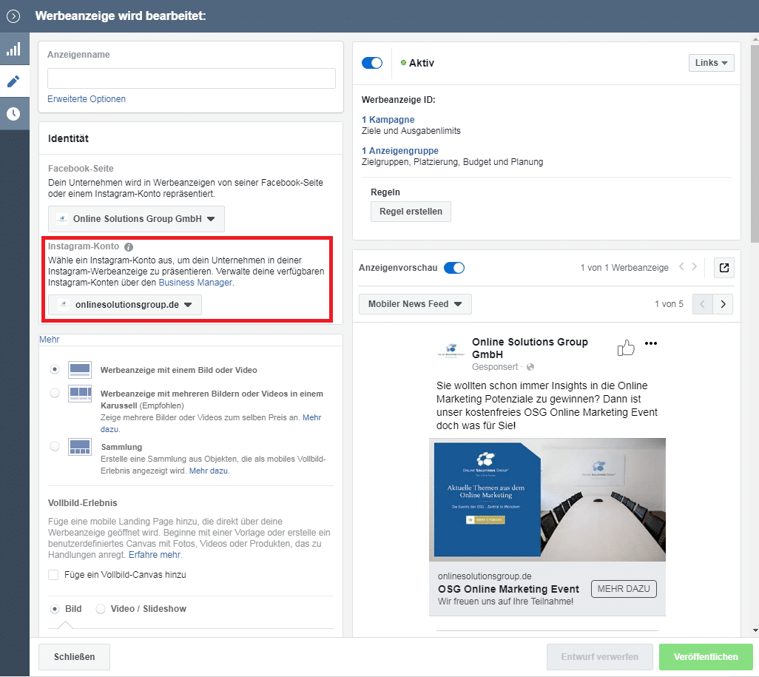Toggle the Aktiv status switch
This screenshot has height=677, width=759.
[x=372, y=63]
